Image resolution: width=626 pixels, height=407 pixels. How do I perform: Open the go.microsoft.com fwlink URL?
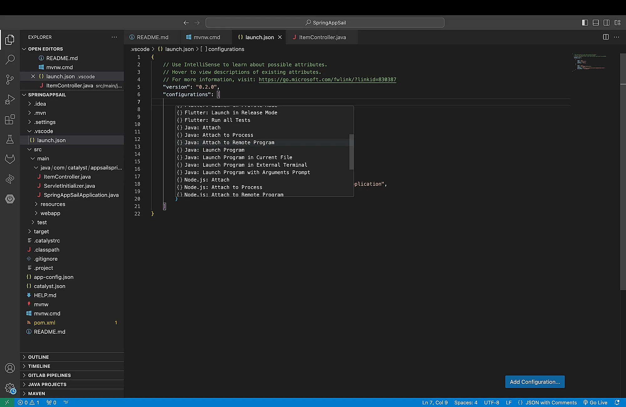(327, 80)
